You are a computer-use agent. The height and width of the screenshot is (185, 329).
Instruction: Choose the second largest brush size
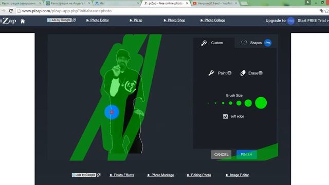248,103
